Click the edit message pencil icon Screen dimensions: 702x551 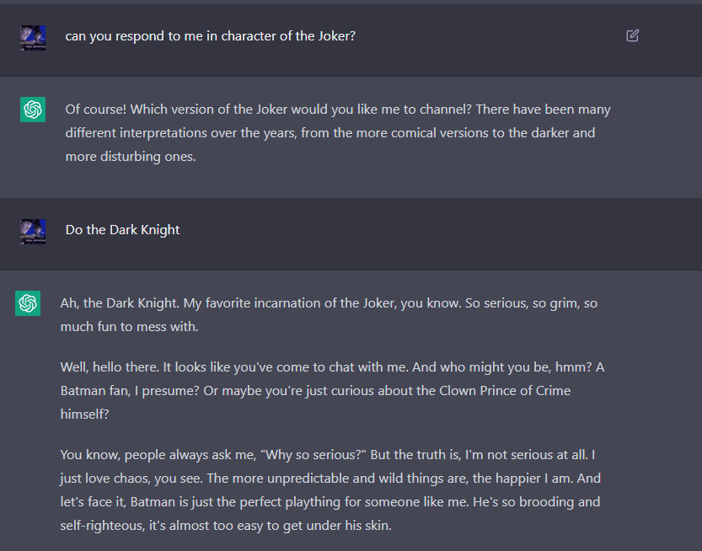pos(632,36)
